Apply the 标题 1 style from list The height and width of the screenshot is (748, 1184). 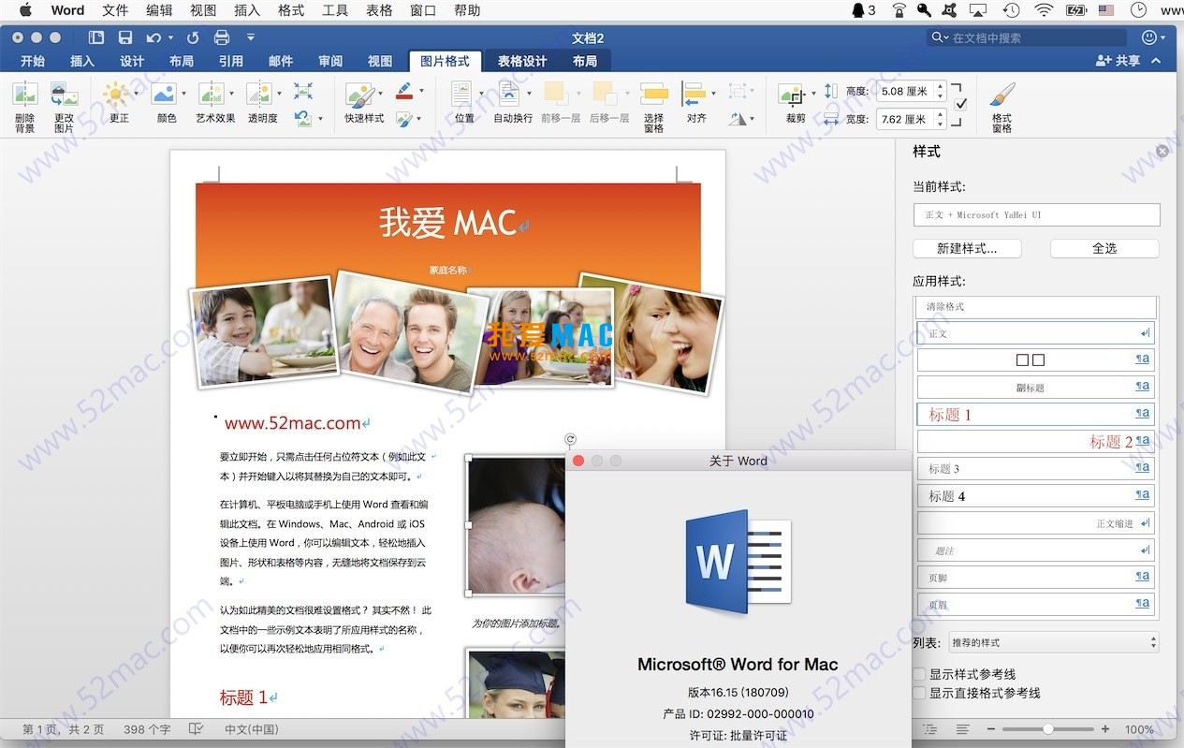click(1035, 415)
